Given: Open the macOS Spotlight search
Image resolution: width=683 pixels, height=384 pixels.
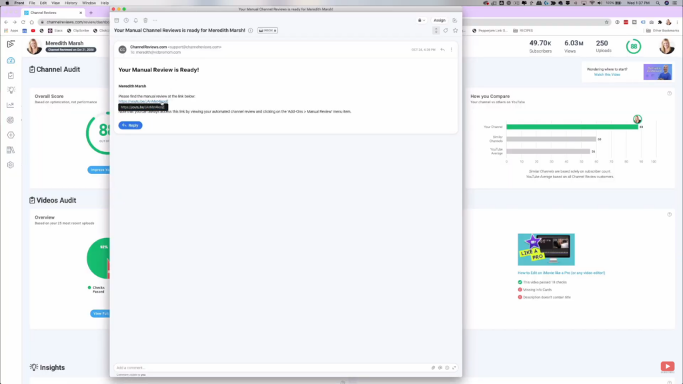Looking at the screenshot, I should (658, 3).
